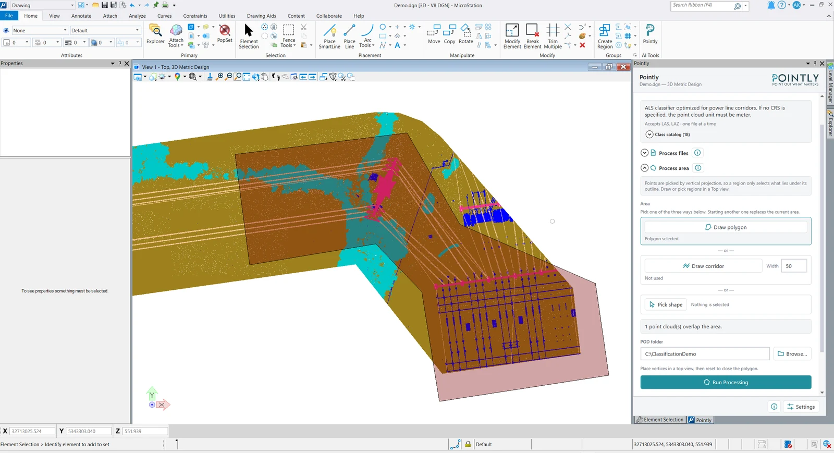
Task: Click the Zoom In view tool
Action: [220, 77]
